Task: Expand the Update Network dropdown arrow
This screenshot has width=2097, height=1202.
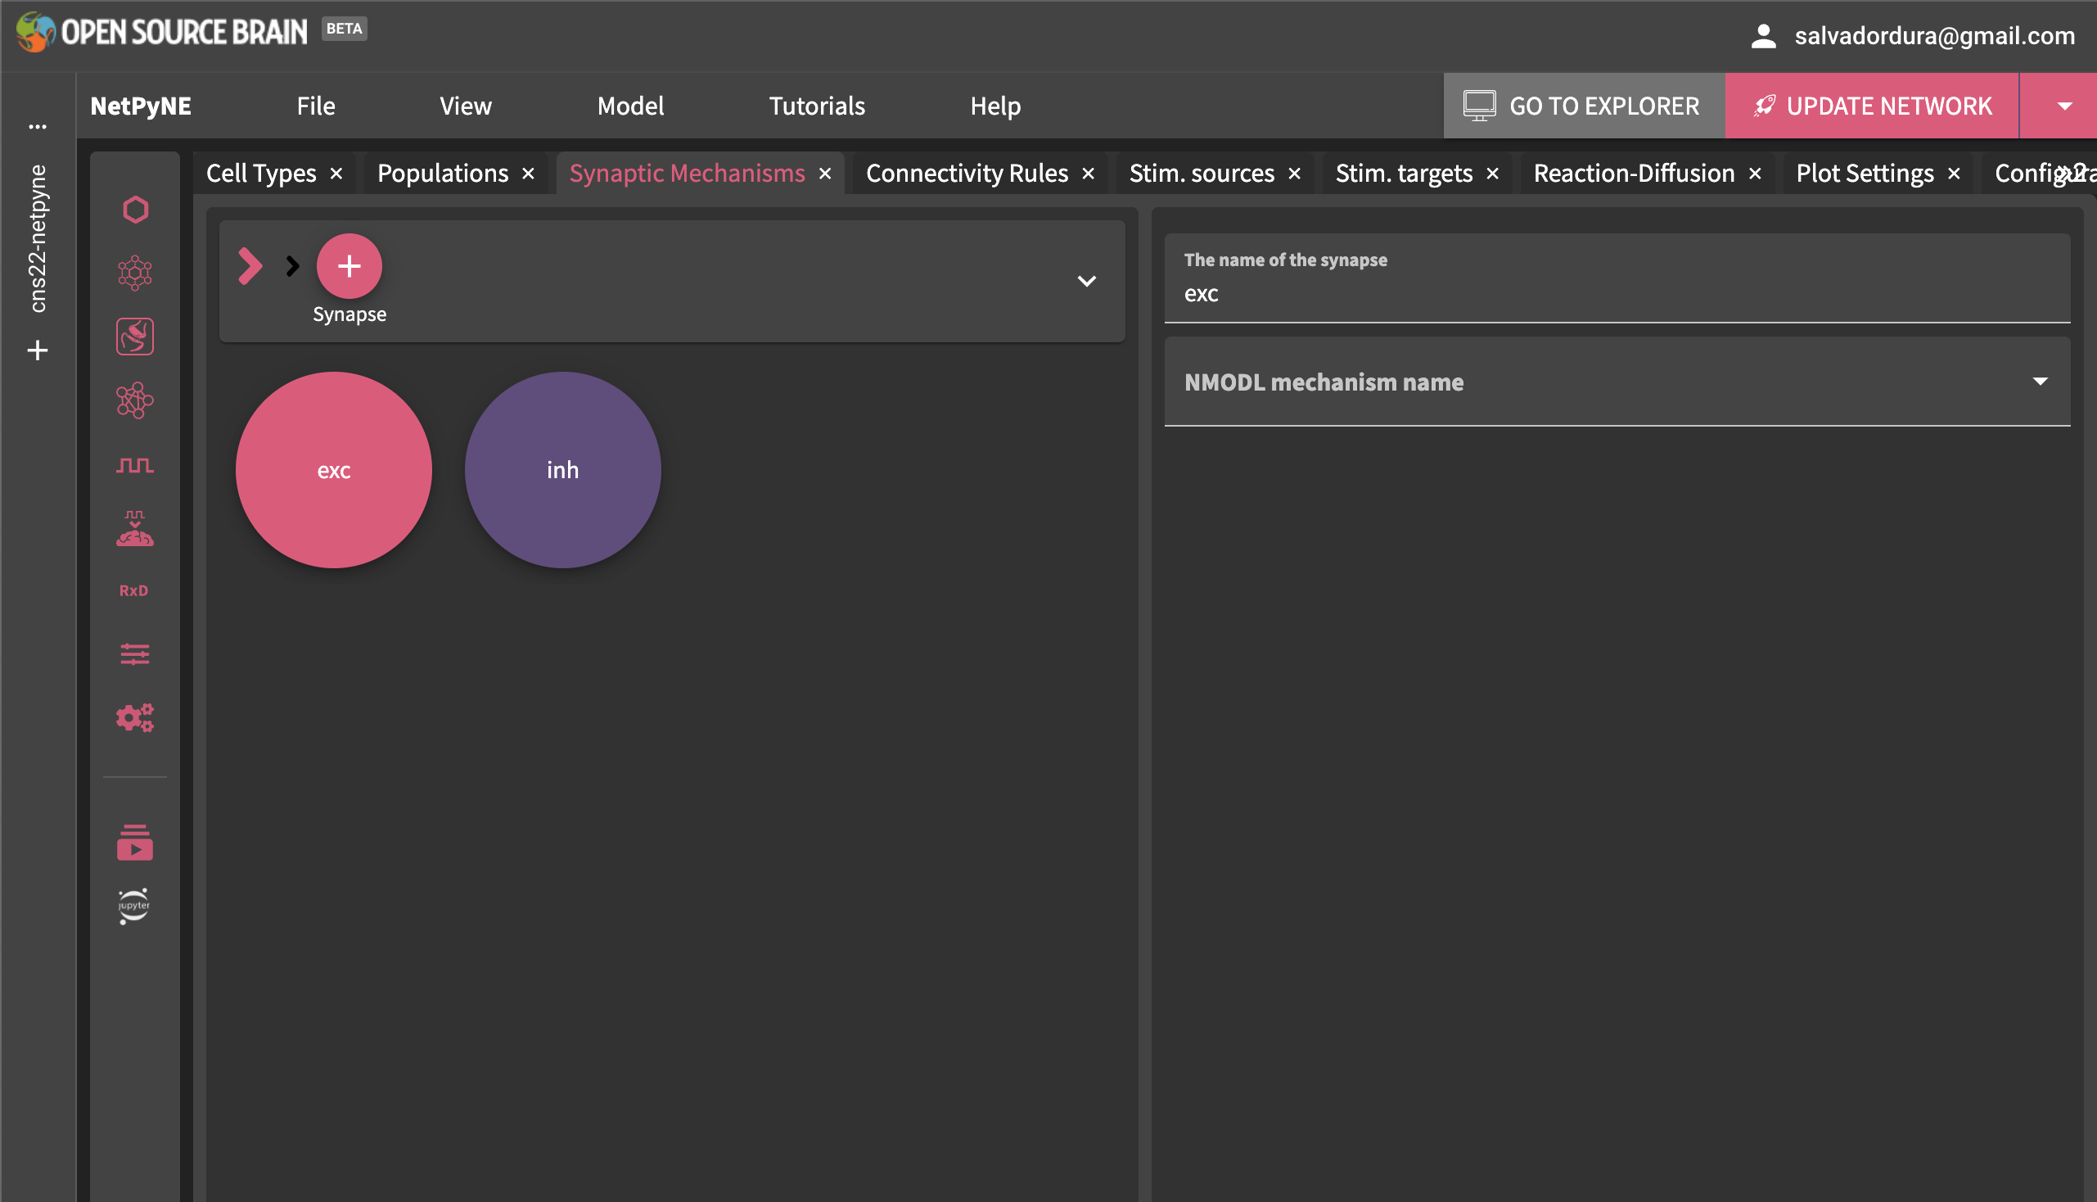Action: [2064, 105]
